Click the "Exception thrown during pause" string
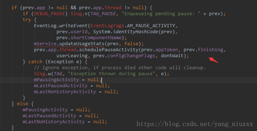257x131 pixels. coord(112,73)
